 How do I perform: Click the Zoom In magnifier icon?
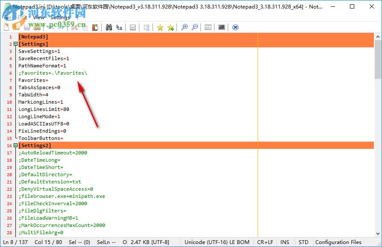[185, 27]
